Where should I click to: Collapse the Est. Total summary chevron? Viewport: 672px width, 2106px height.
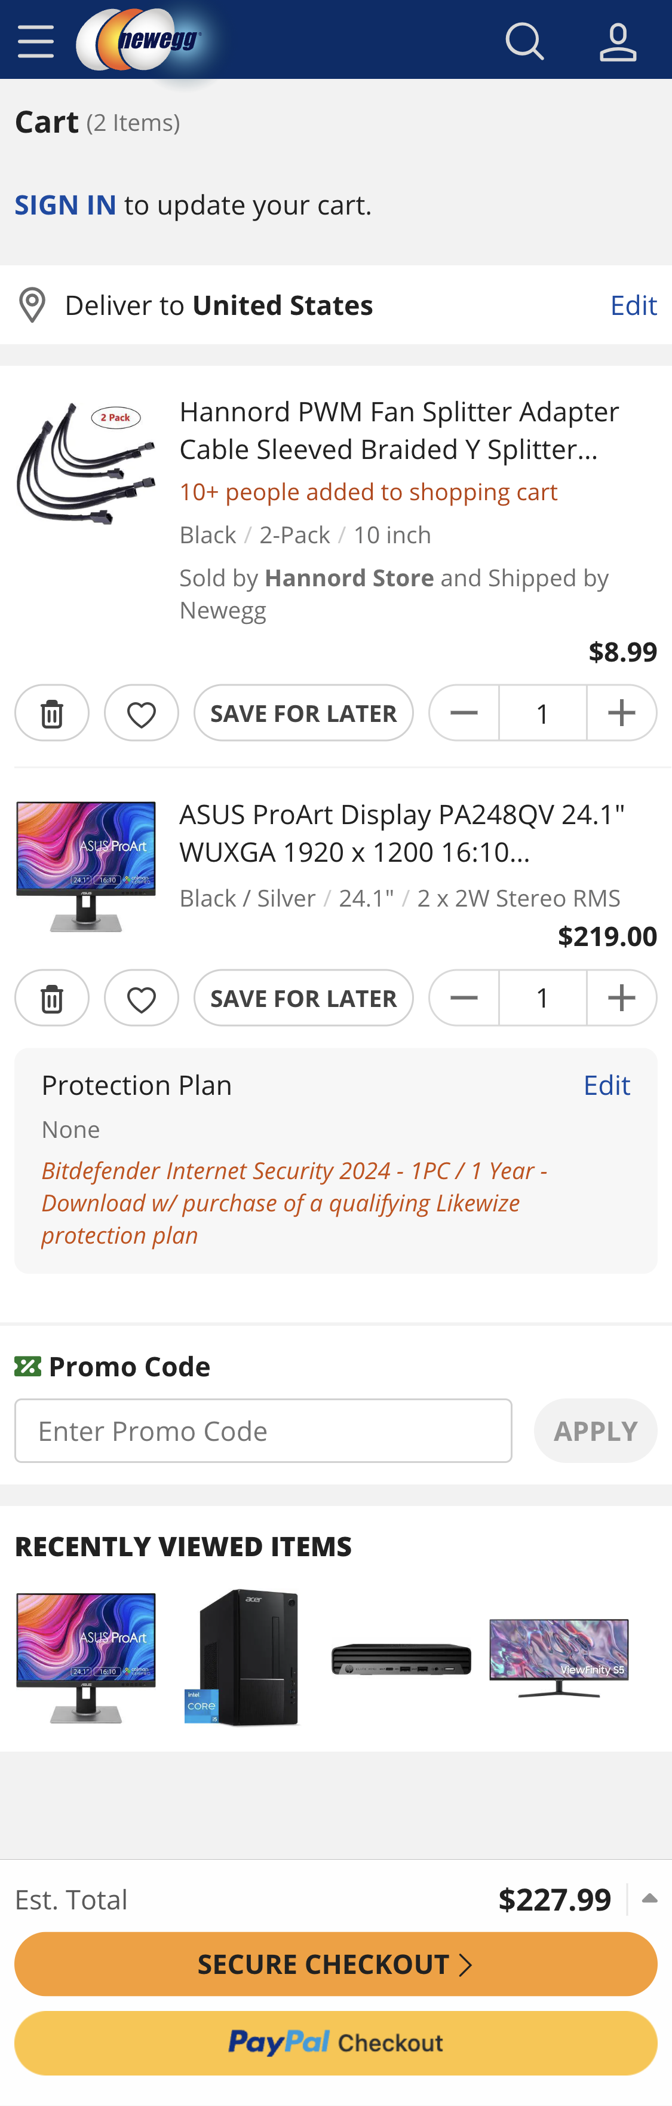650,1899
